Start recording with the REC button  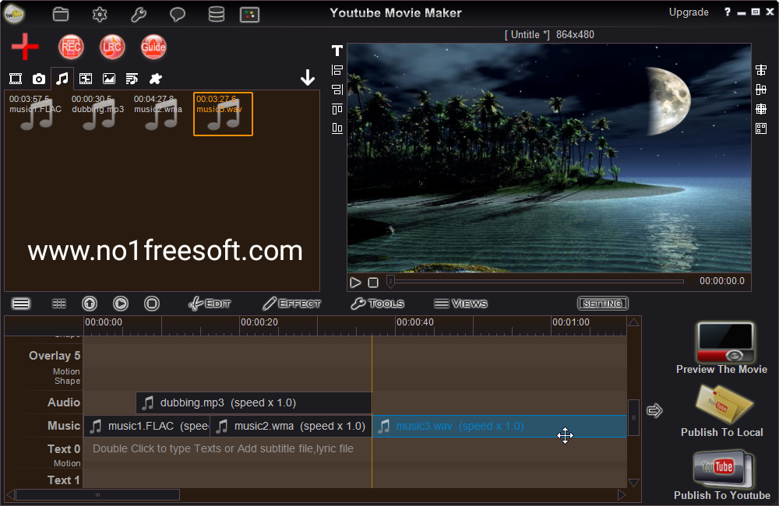point(71,47)
